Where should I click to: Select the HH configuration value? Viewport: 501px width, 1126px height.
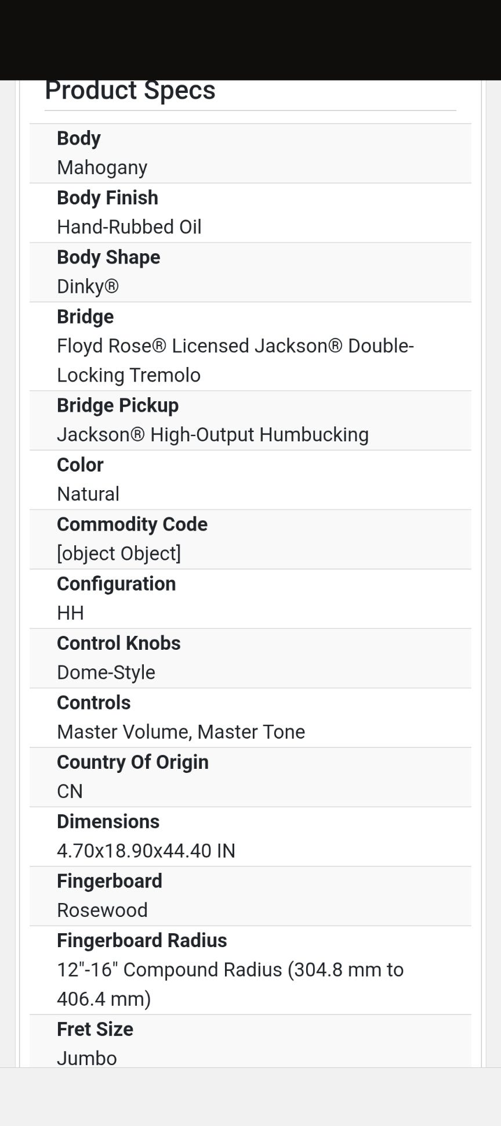click(70, 613)
